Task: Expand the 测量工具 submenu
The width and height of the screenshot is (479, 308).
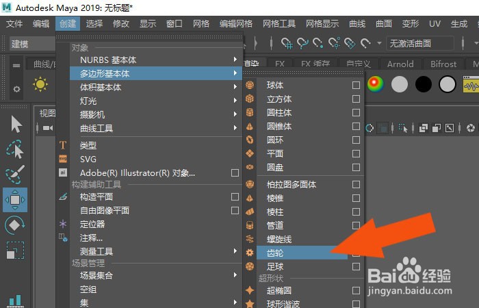Action: pos(156,251)
